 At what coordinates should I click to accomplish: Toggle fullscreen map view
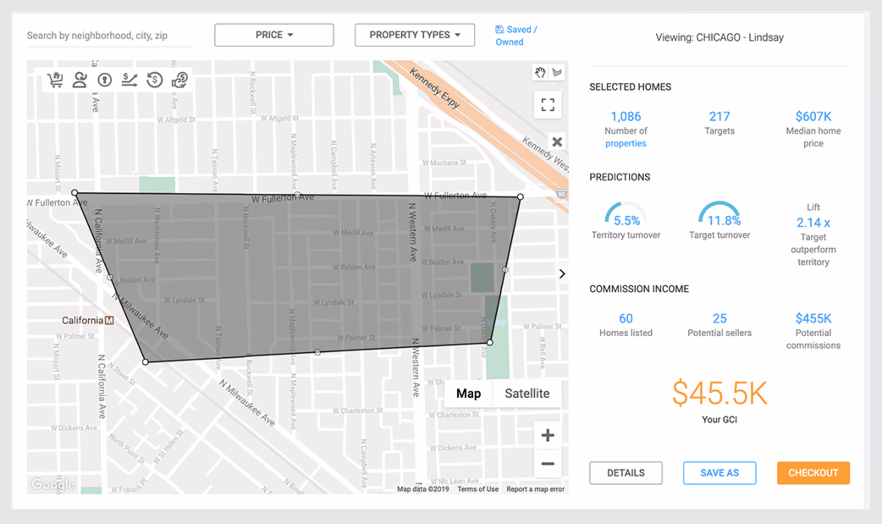(x=548, y=105)
